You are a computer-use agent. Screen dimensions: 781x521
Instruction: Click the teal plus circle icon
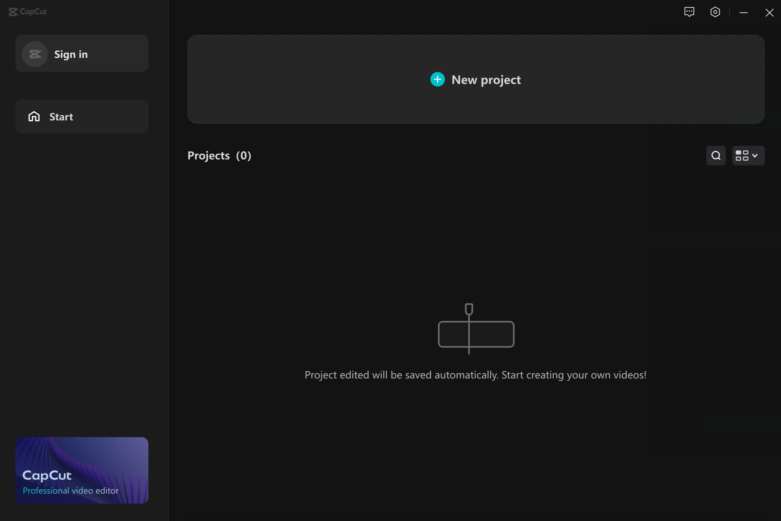(x=437, y=80)
